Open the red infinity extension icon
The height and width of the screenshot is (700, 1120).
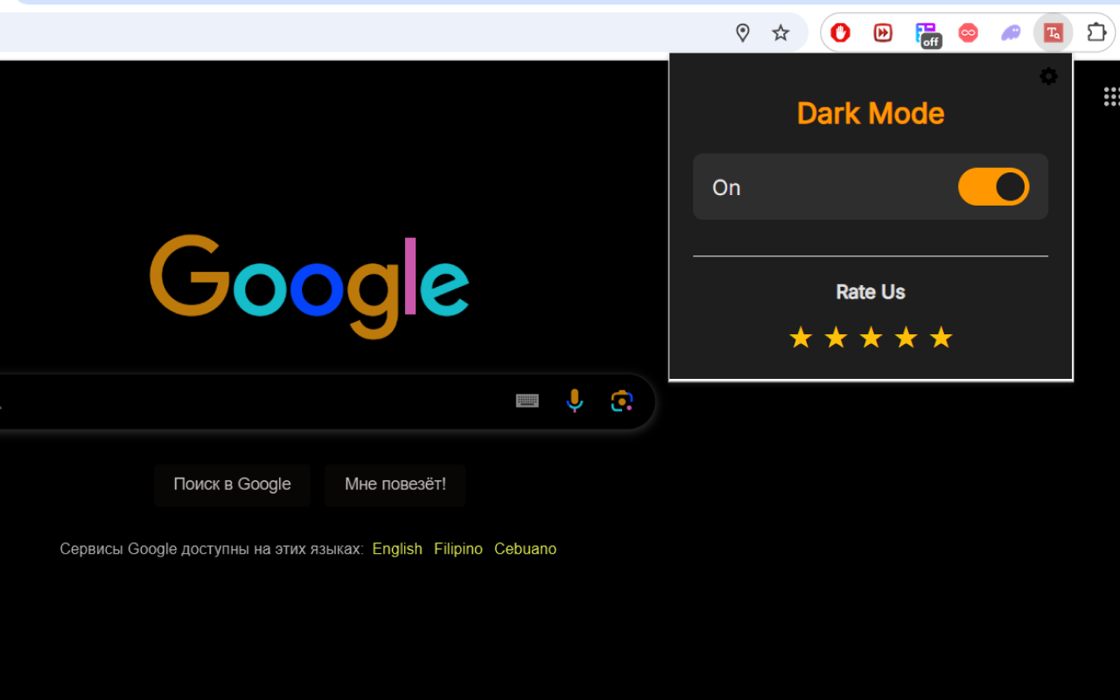(x=968, y=33)
